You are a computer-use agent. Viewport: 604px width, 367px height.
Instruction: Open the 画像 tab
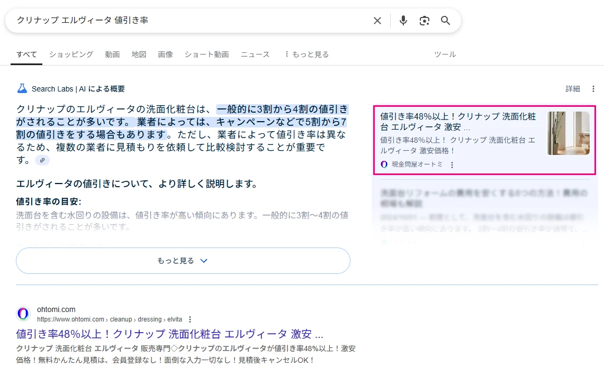pos(165,54)
